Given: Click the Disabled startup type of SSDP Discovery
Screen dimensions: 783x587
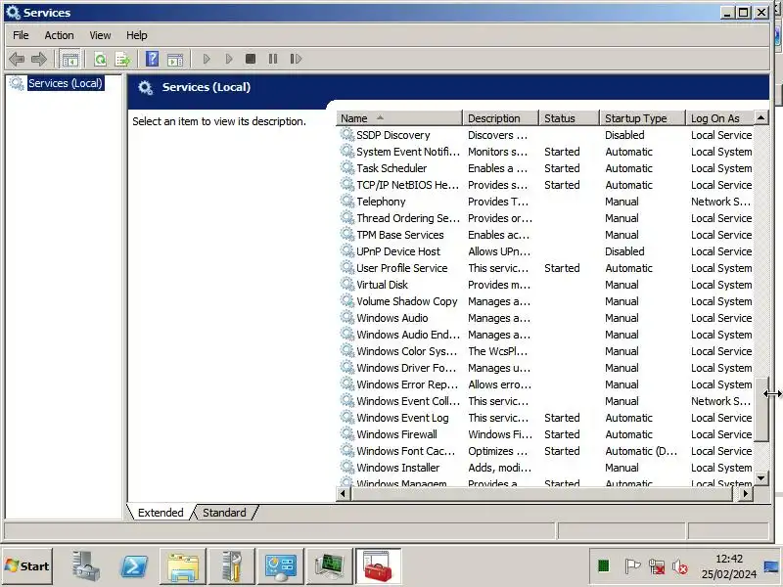Looking at the screenshot, I should pyautogui.click(x=624, y=135).
